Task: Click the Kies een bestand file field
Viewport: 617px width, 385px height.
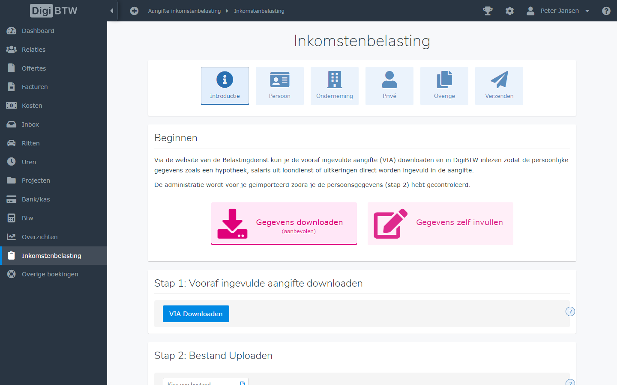Action: click(206, 382)
